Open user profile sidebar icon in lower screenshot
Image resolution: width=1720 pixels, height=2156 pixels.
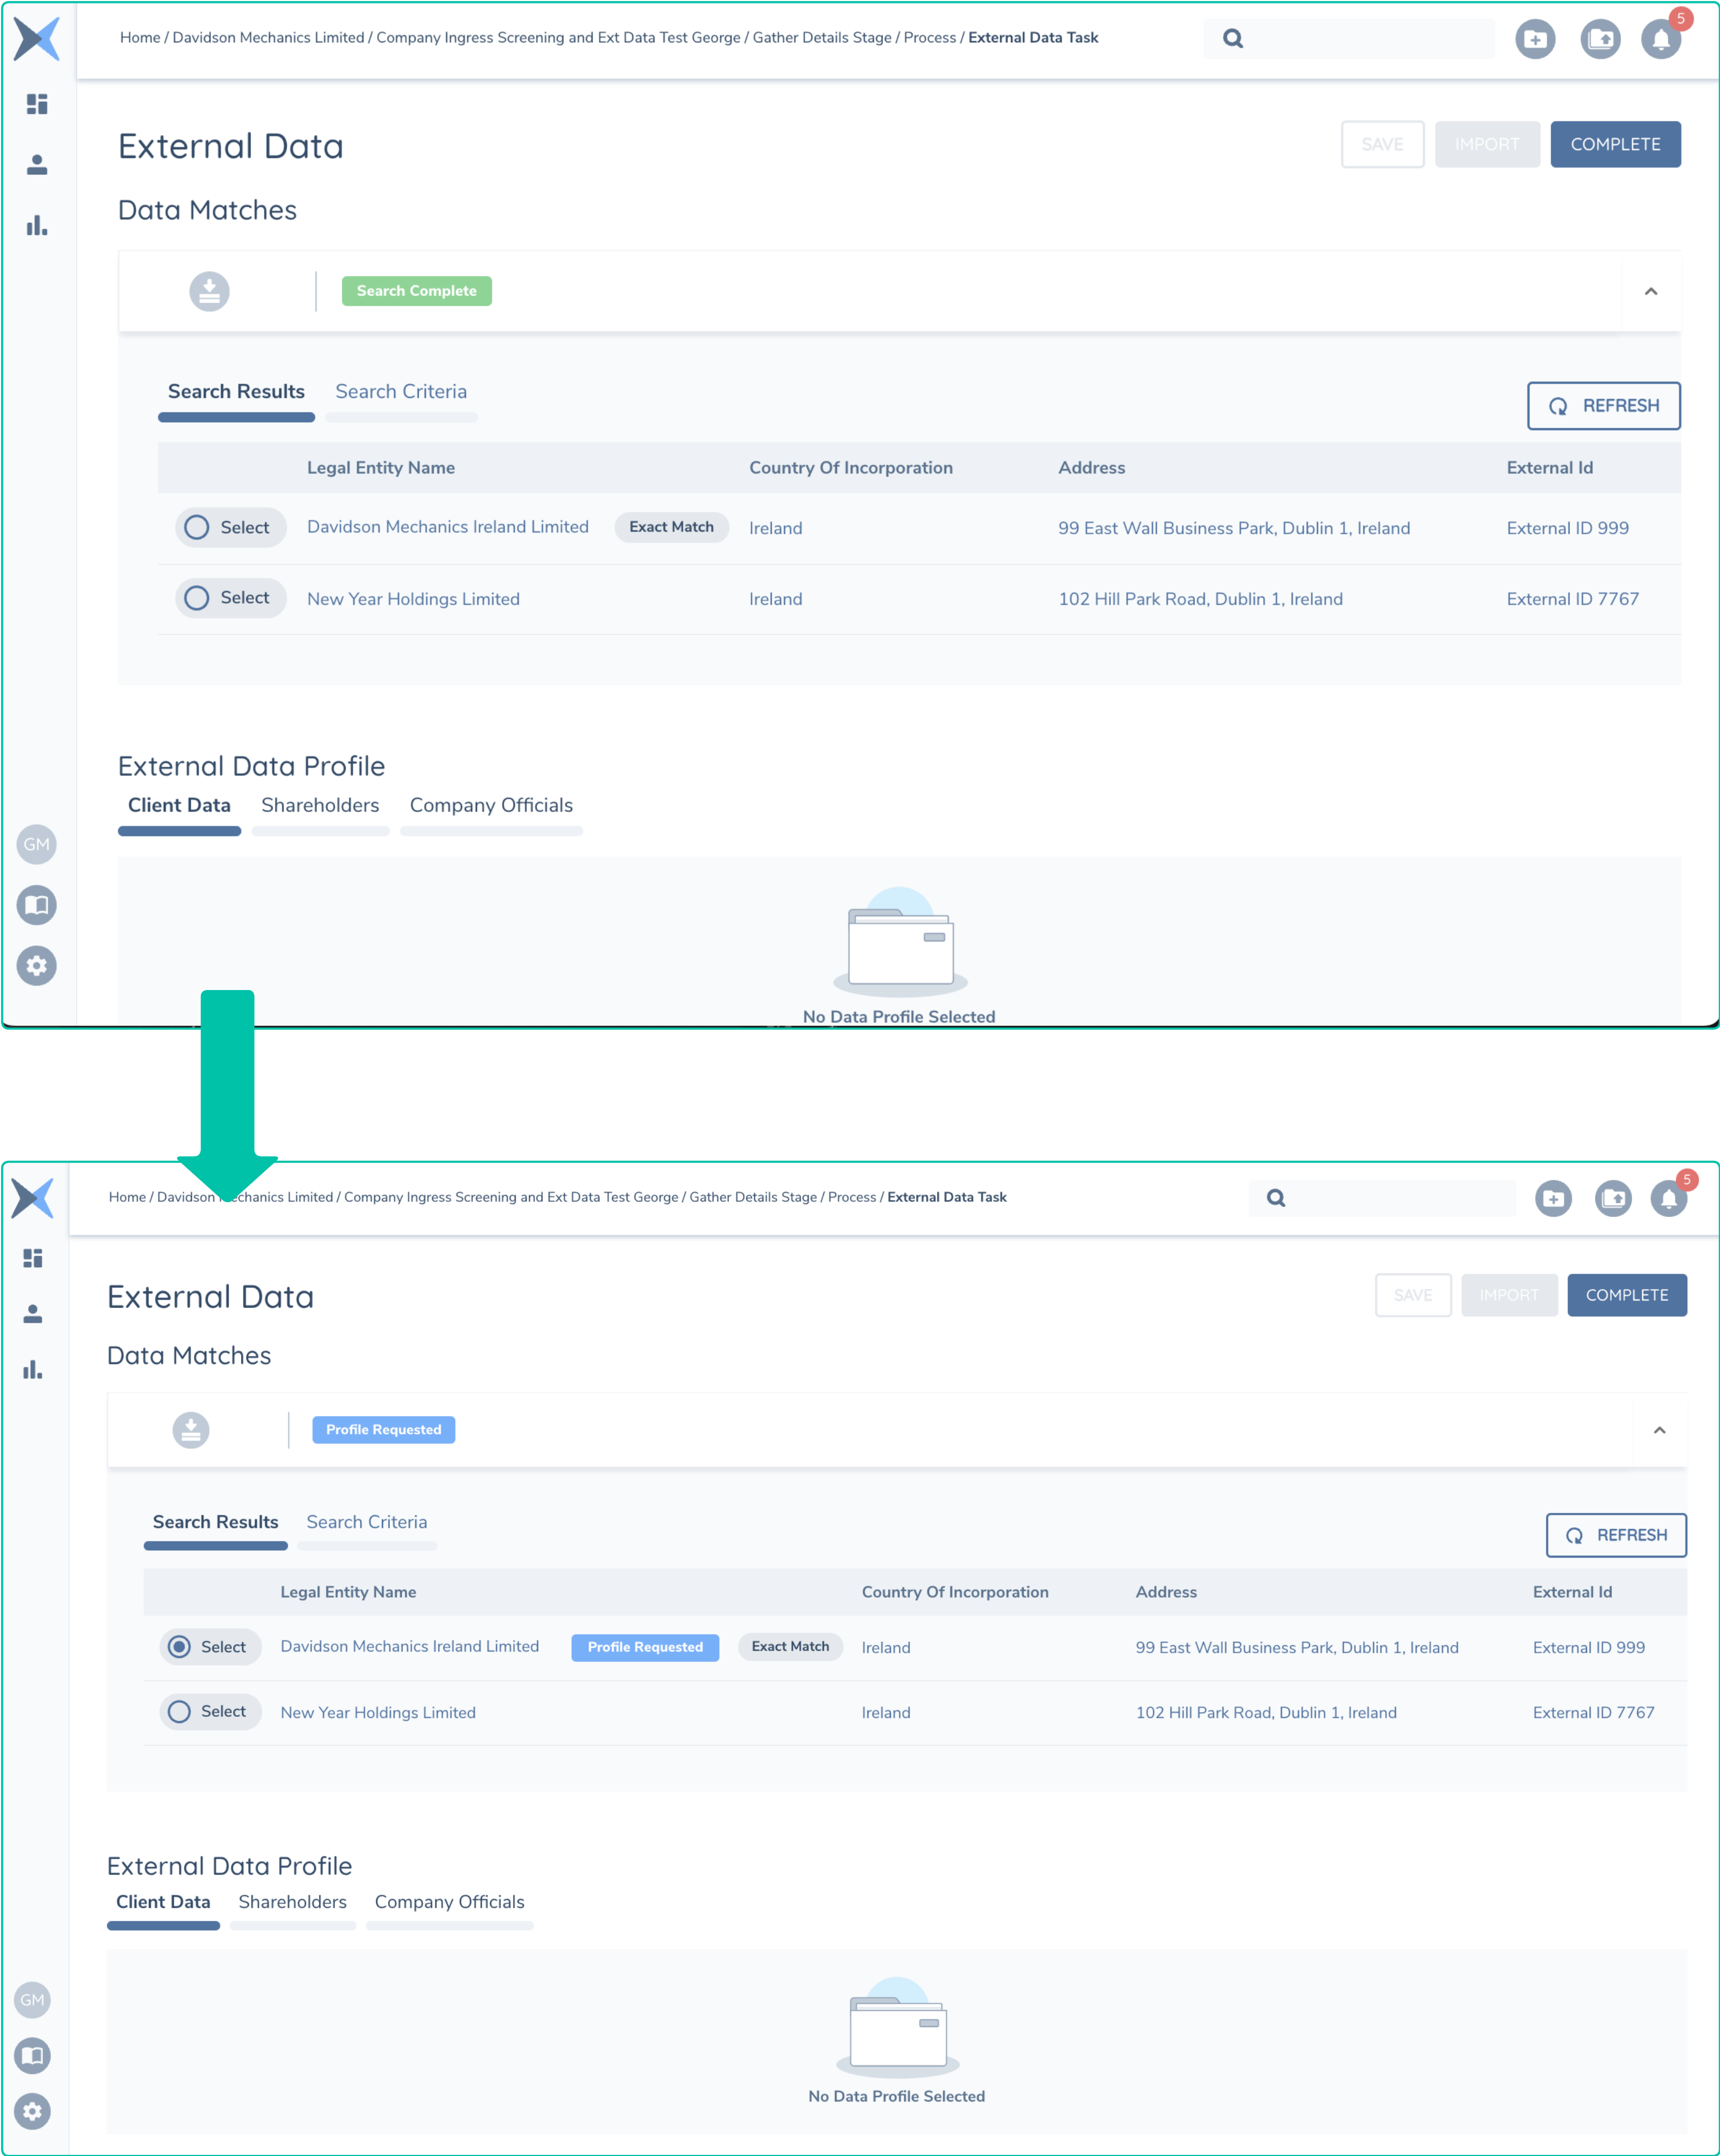tap(33, 1314)
